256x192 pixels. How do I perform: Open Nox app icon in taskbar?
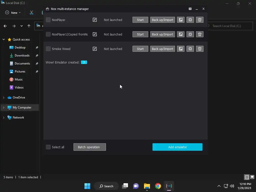click(169, 186)
